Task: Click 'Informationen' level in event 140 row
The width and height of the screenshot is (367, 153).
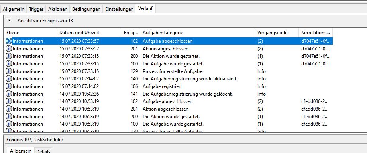Action: [28, 79]
